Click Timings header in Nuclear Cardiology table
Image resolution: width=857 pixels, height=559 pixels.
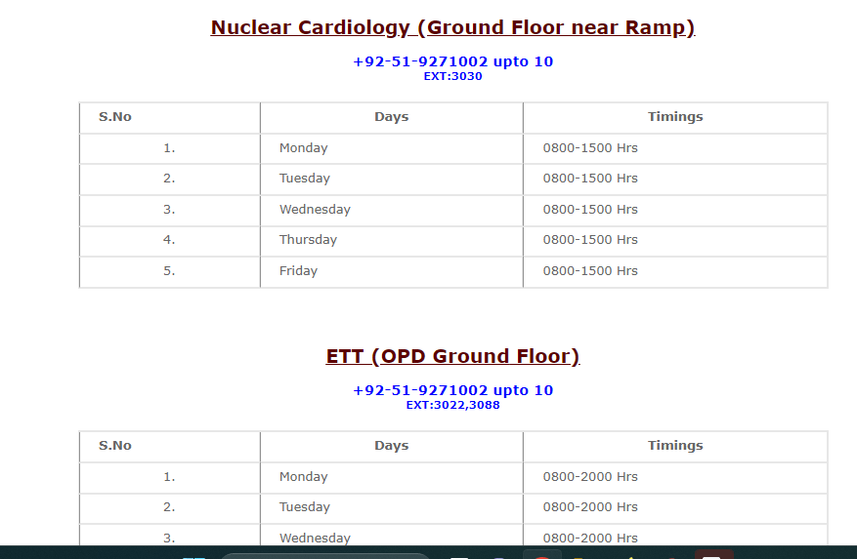coord(674,117)
